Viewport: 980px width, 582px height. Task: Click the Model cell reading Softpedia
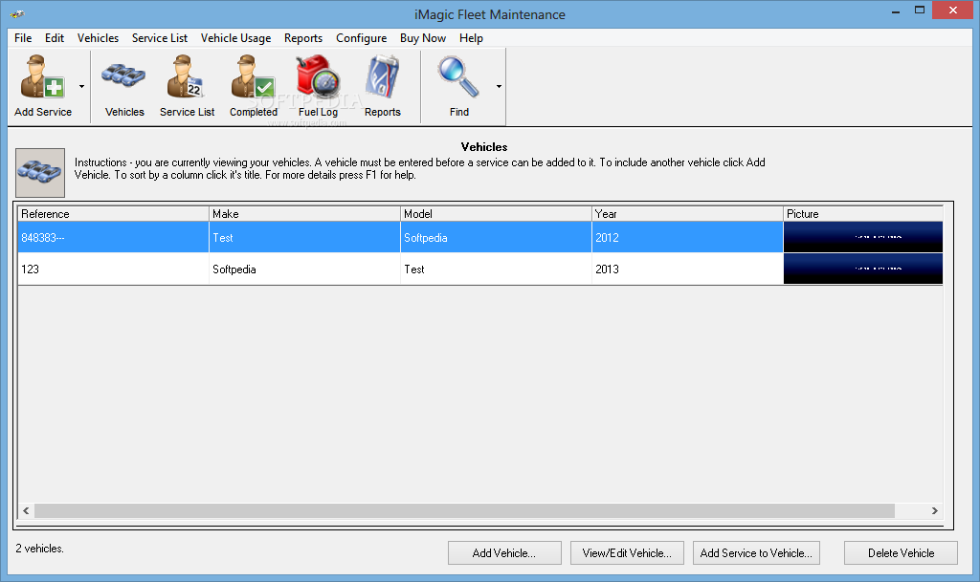497,237
